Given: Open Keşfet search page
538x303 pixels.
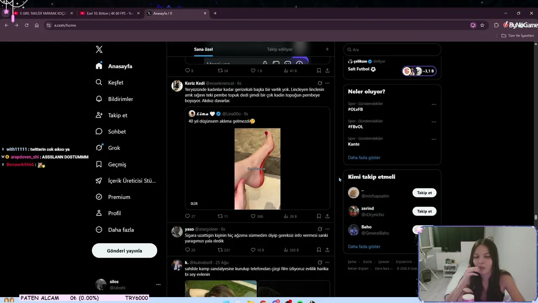Looking at the screenshot, I should tap(109, 82).
